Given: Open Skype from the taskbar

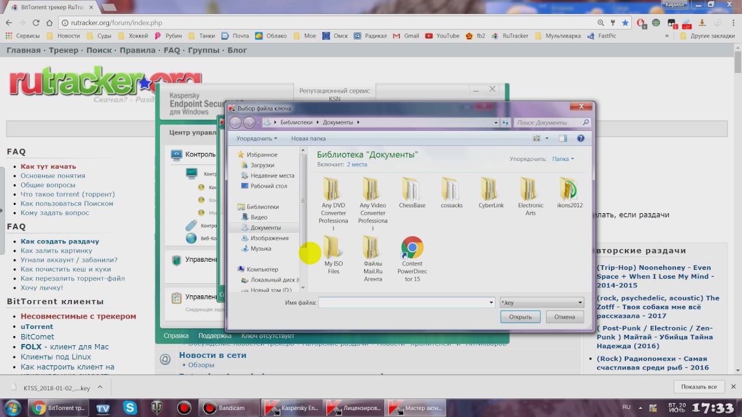Looking at the screenshot, I should pyautogui.click(x=130, y=408).
